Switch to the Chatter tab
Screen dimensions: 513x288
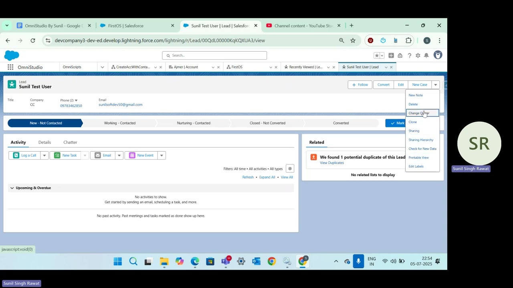(70, 142)
